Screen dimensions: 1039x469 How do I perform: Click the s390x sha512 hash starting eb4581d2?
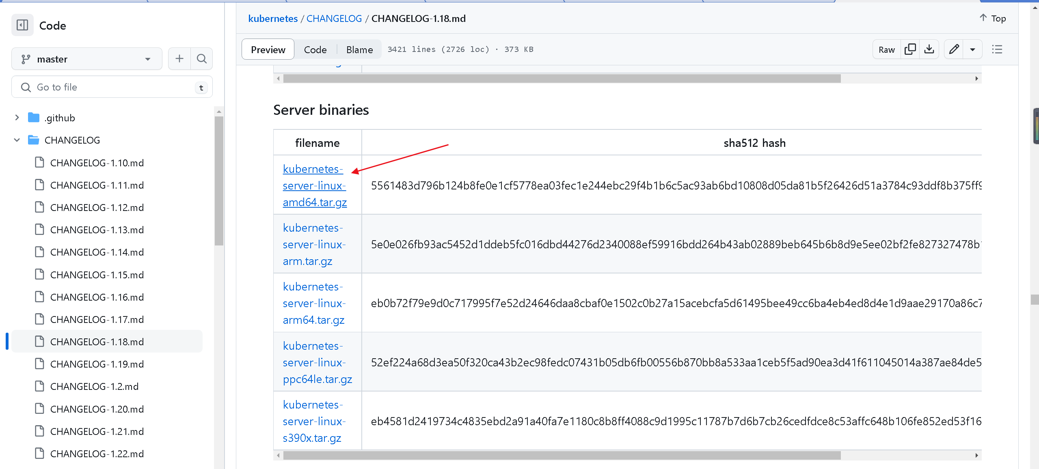[x=676, y=421]
